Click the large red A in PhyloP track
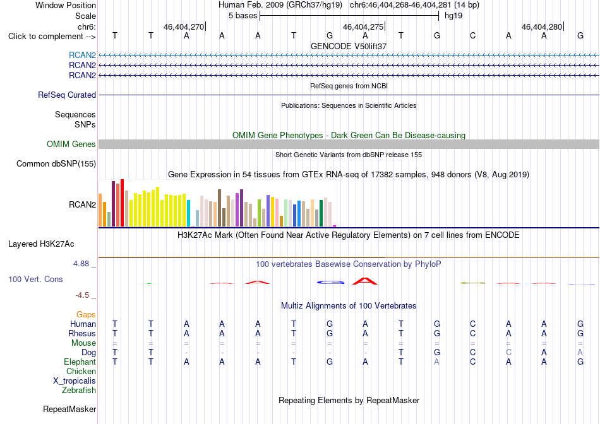The width and height of the screenshot is (600, 424). pos(365,281)
